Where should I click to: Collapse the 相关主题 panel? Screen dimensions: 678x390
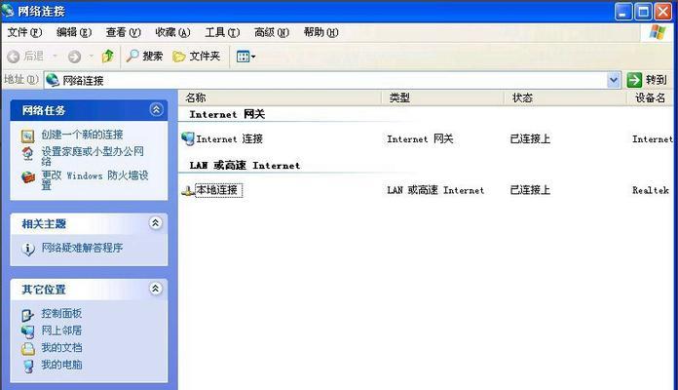tap(156, 223)
